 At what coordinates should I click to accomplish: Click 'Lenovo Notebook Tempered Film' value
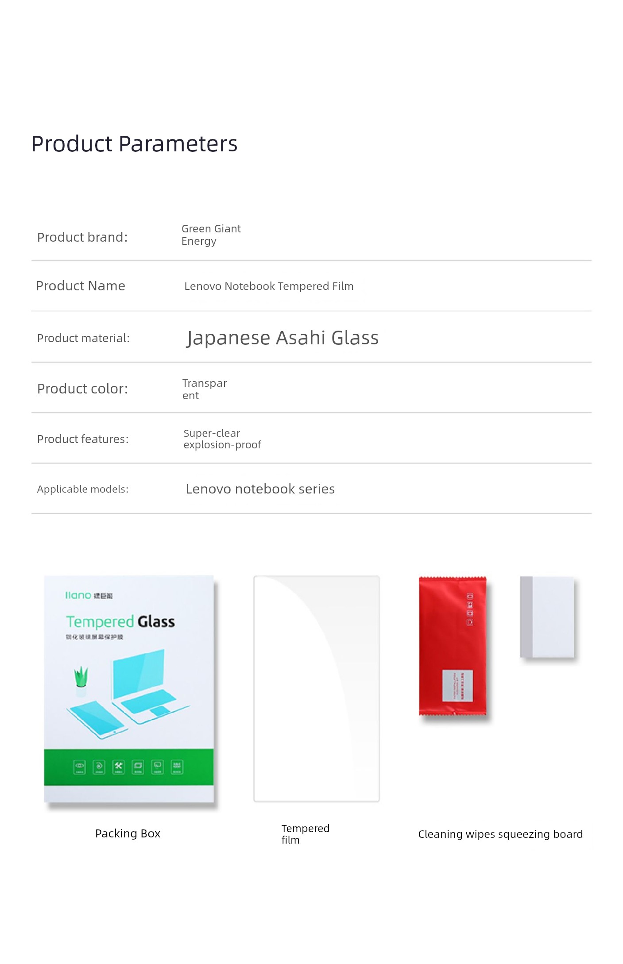click(269, 286)
